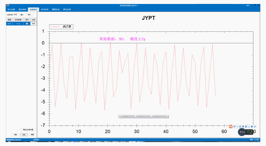Click the 47% memory floating ball widget

[x=242, y=132]
